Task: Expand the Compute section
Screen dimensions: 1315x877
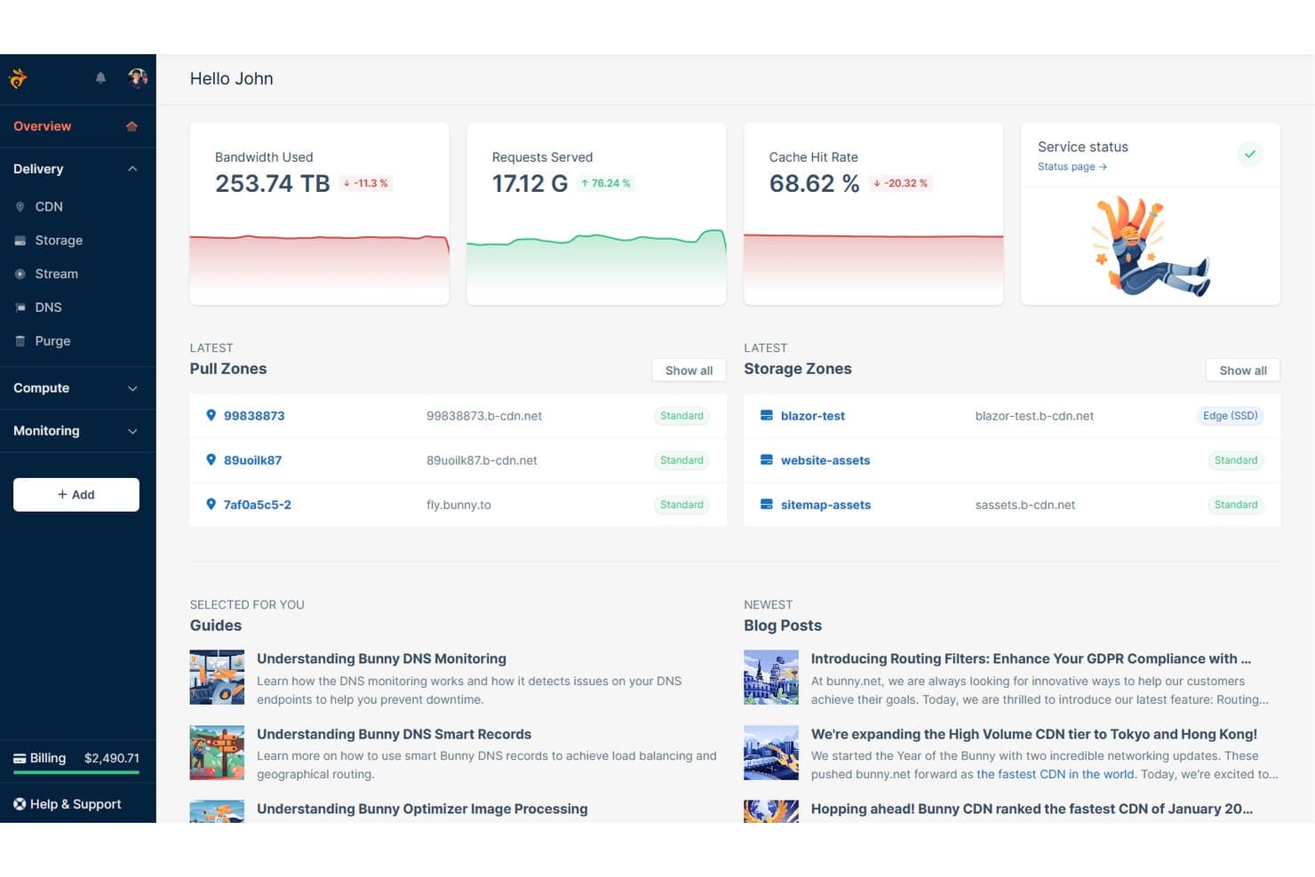Action: (132, 388)
